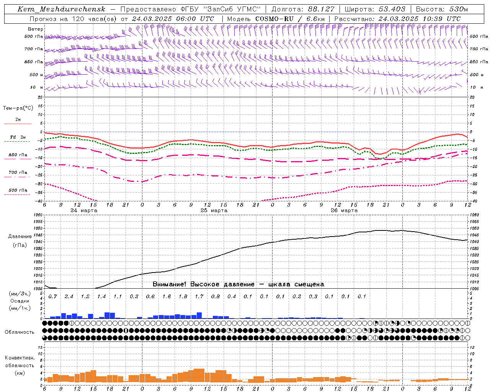Select the precipitation value 0.7
Image resolution: width=490 pixels, height=392 pixels.
click(52, 296)
